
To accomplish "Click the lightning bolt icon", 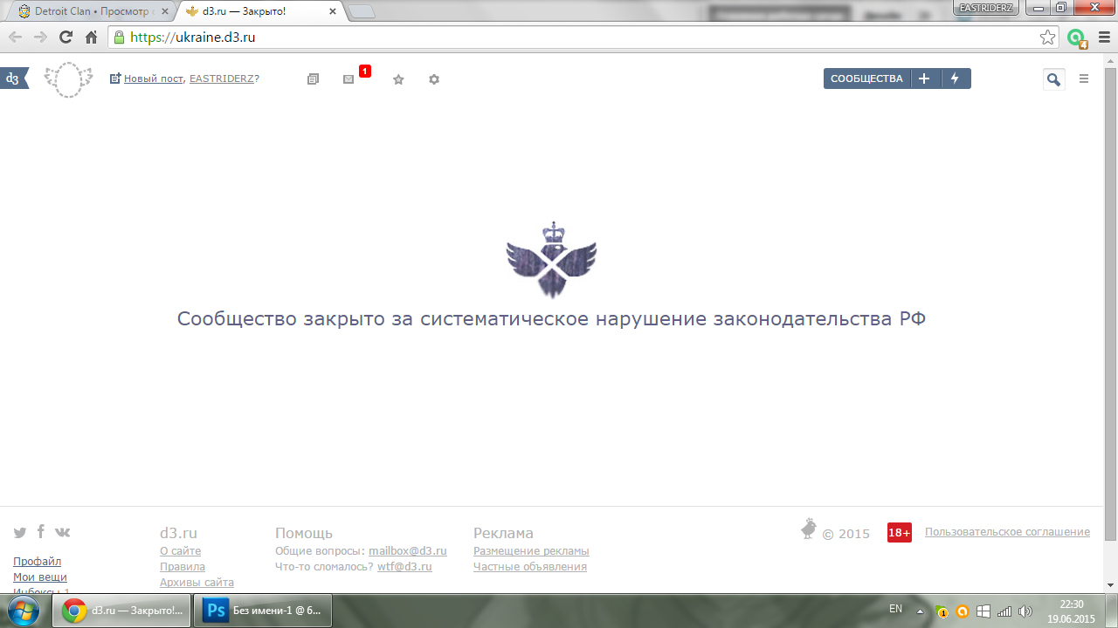I will pos(955,78).
